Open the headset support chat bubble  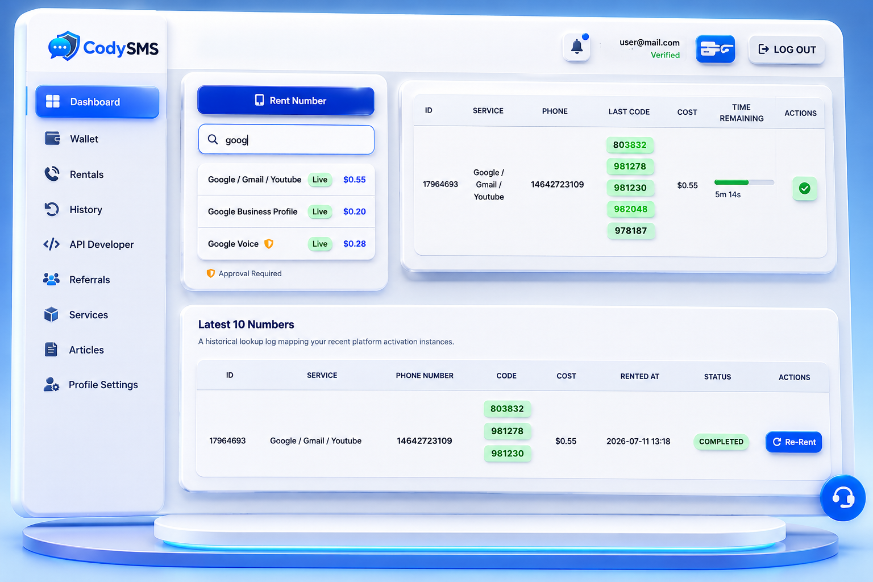tap(843, 498)
